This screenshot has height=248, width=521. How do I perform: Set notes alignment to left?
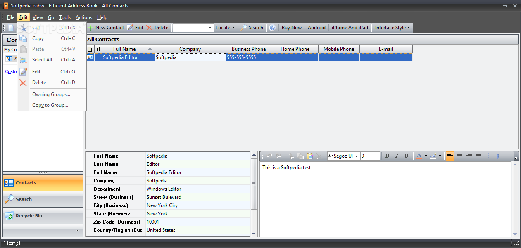pyautogui.click(x=450, y=156)
